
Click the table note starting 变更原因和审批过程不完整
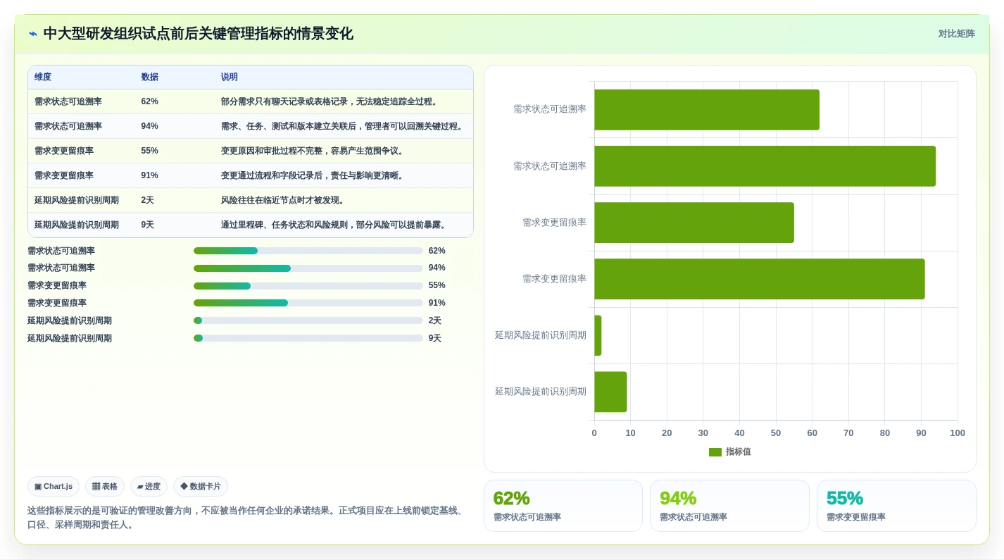pyautogui.click(x=314, y=151)
